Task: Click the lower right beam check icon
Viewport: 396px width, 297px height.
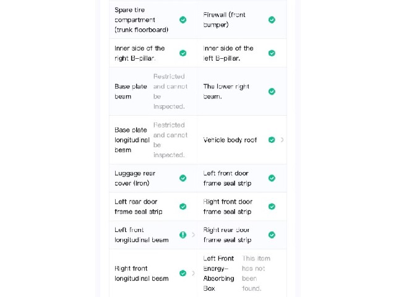Action: [272, 92]
